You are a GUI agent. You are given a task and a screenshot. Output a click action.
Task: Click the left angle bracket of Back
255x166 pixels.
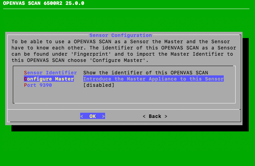tap(144, 116)
